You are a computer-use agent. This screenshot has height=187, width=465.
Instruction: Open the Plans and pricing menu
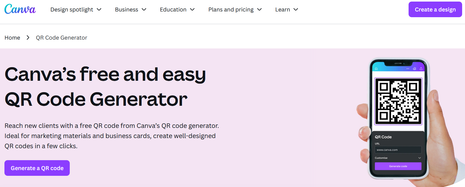pyautogui.click(x=235, y=10)
